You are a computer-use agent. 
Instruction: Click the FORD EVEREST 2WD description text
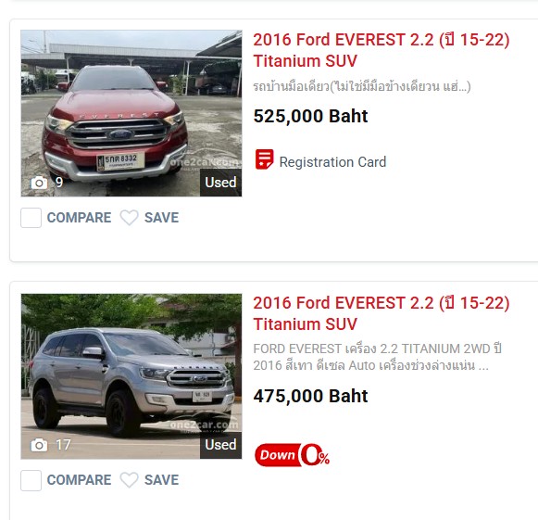click(x=378, y=357)
